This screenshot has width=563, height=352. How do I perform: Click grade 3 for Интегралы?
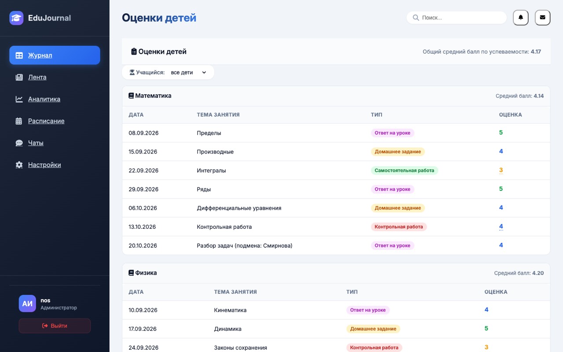[501, 170]
